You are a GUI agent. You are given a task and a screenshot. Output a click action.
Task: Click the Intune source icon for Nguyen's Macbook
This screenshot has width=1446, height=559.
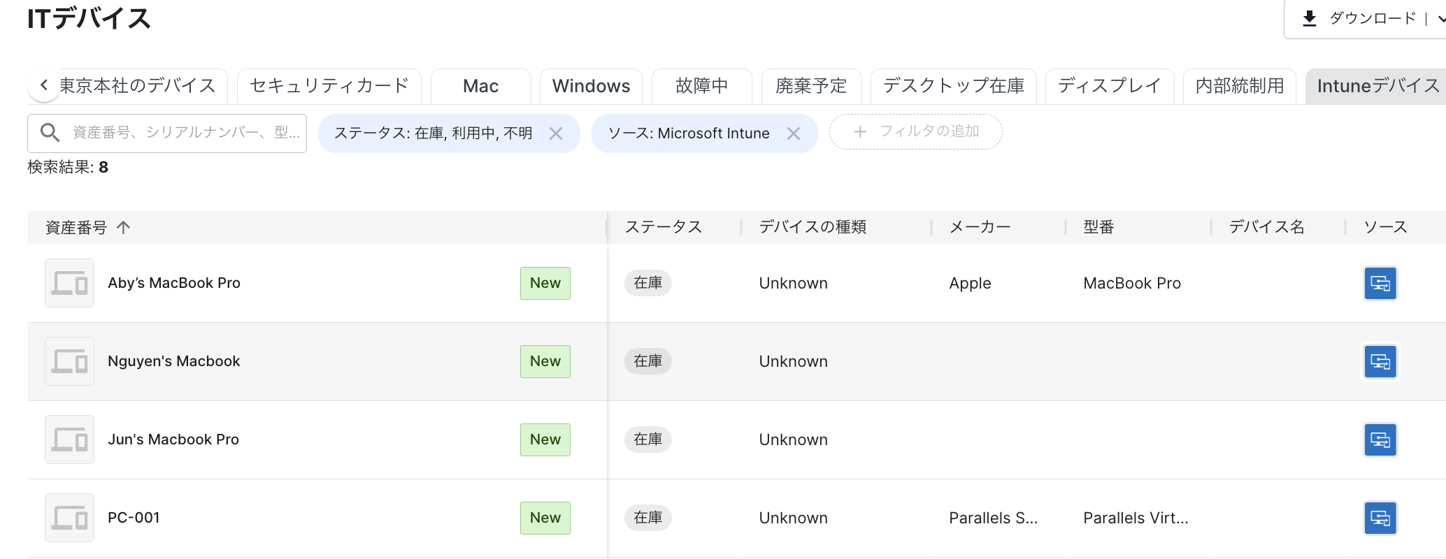[x=1380, y=361]
